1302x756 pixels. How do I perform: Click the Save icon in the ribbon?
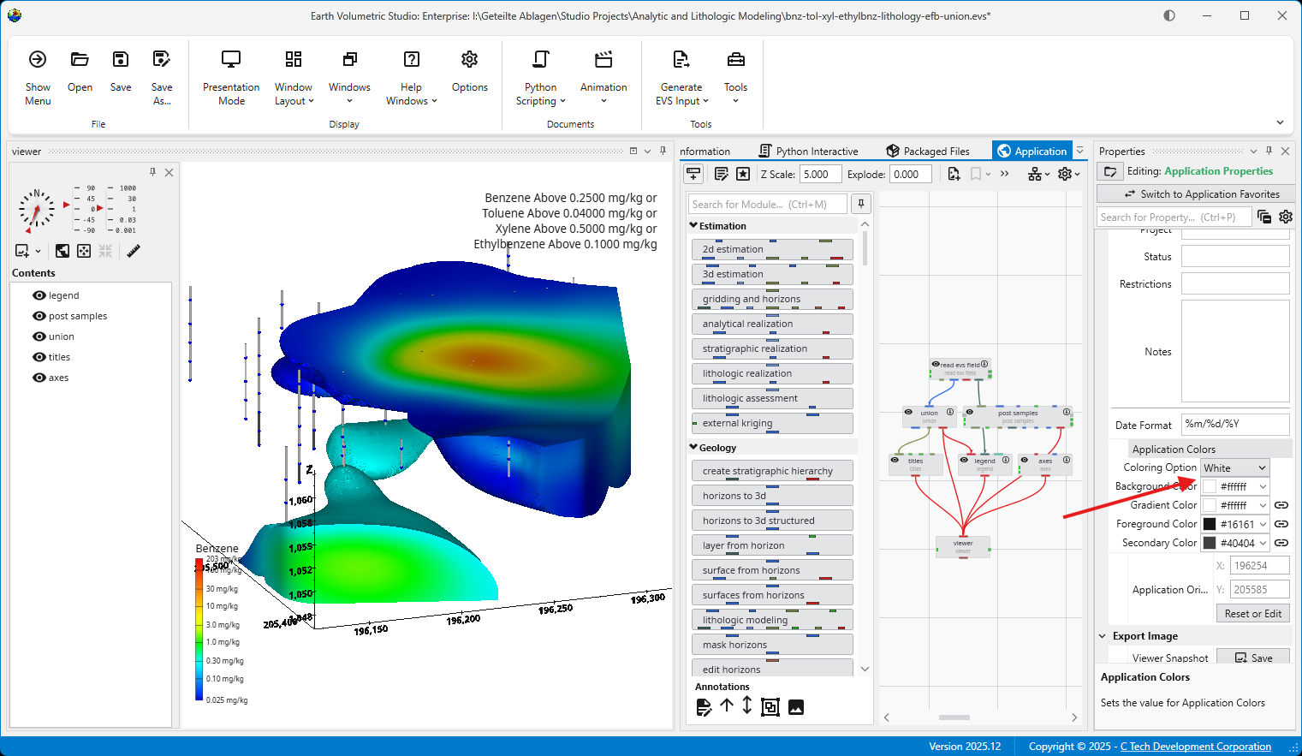coord(121,60)
